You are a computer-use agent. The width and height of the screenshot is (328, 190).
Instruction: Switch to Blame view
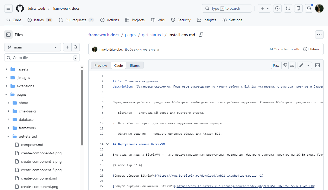pos(135,66)
